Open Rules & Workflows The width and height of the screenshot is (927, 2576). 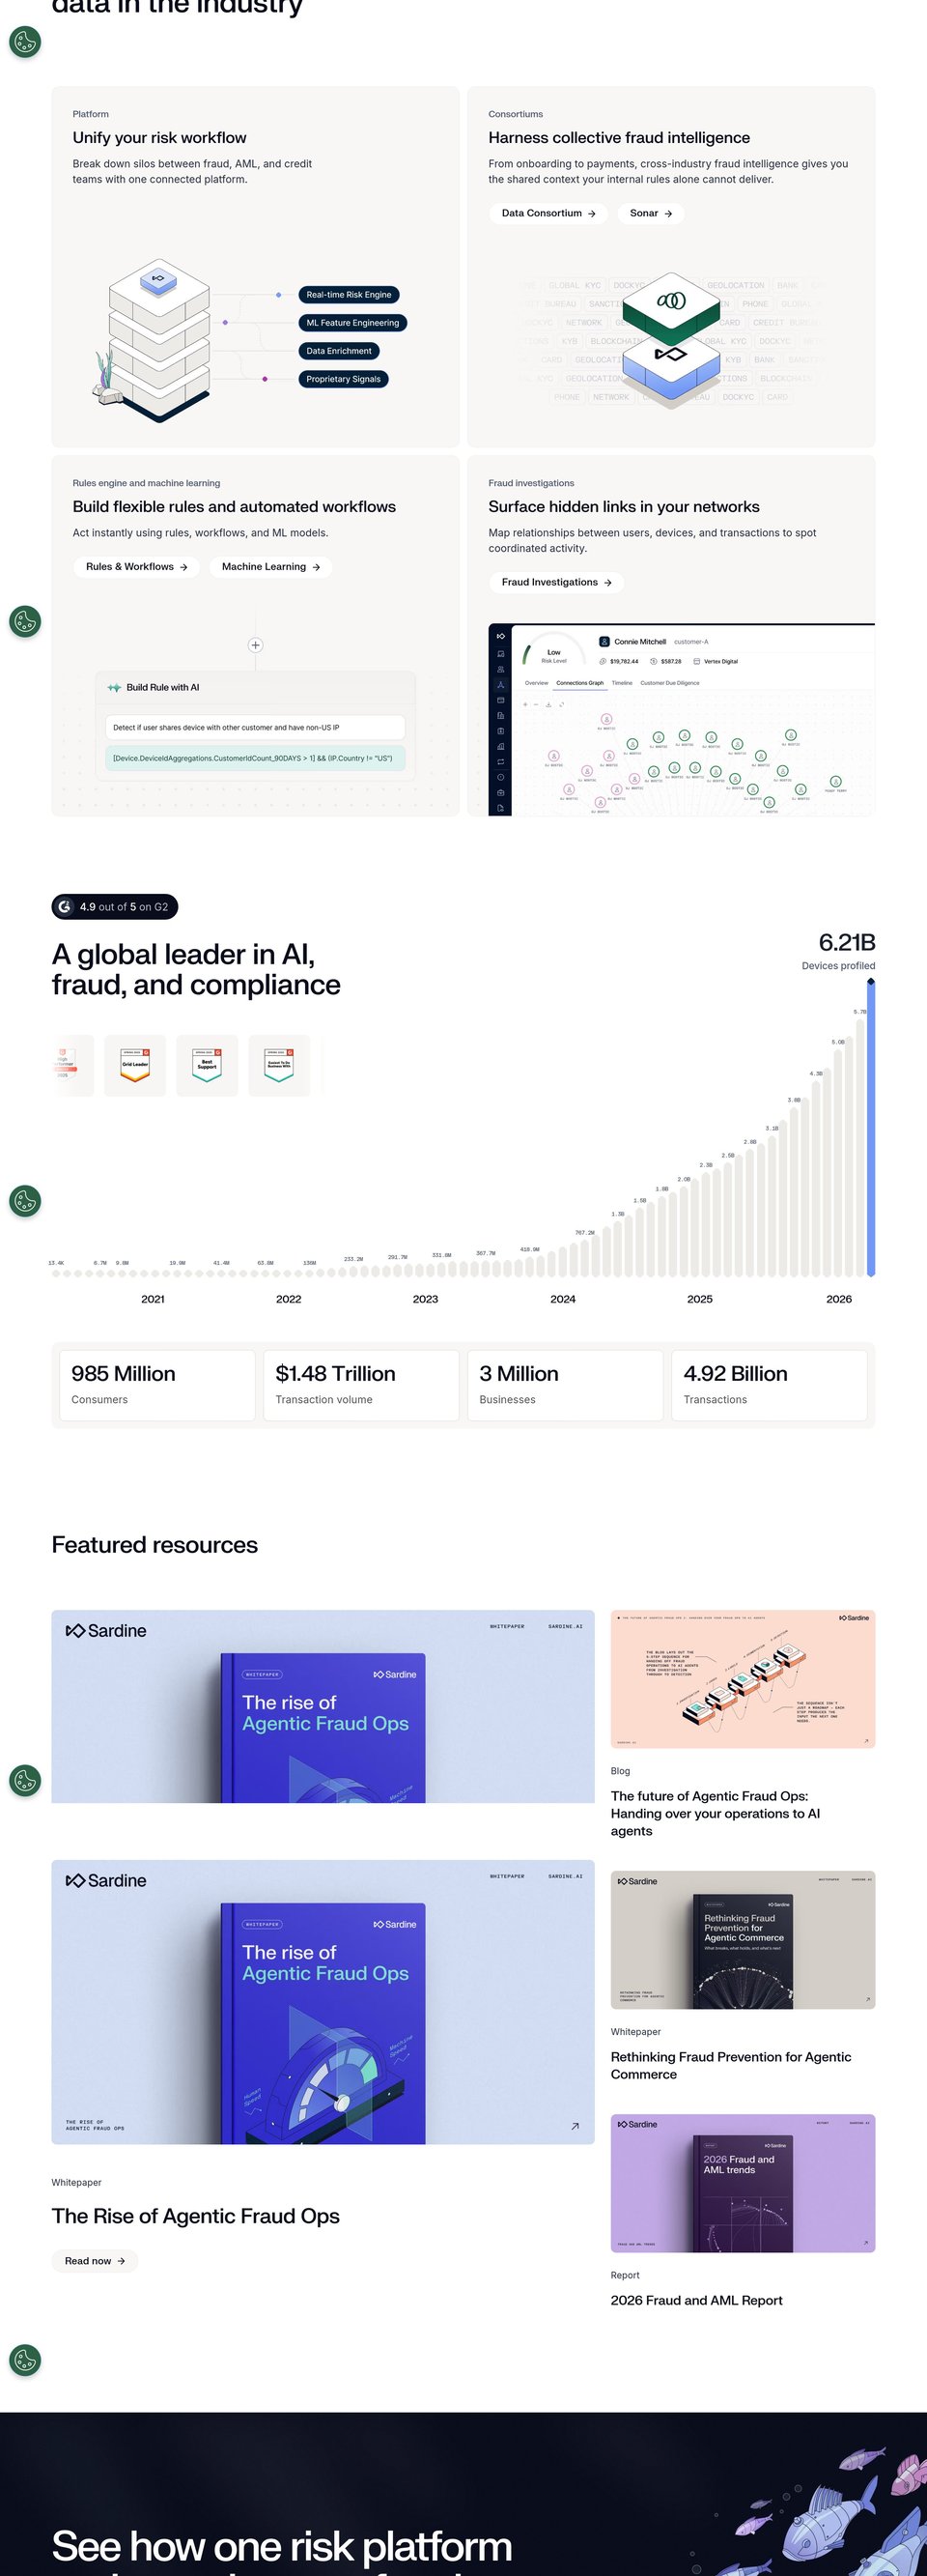pos(137,567)
